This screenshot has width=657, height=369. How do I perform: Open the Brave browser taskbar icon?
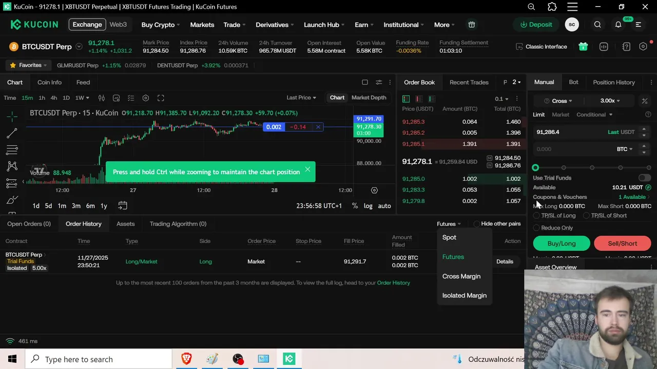(186, 359)
